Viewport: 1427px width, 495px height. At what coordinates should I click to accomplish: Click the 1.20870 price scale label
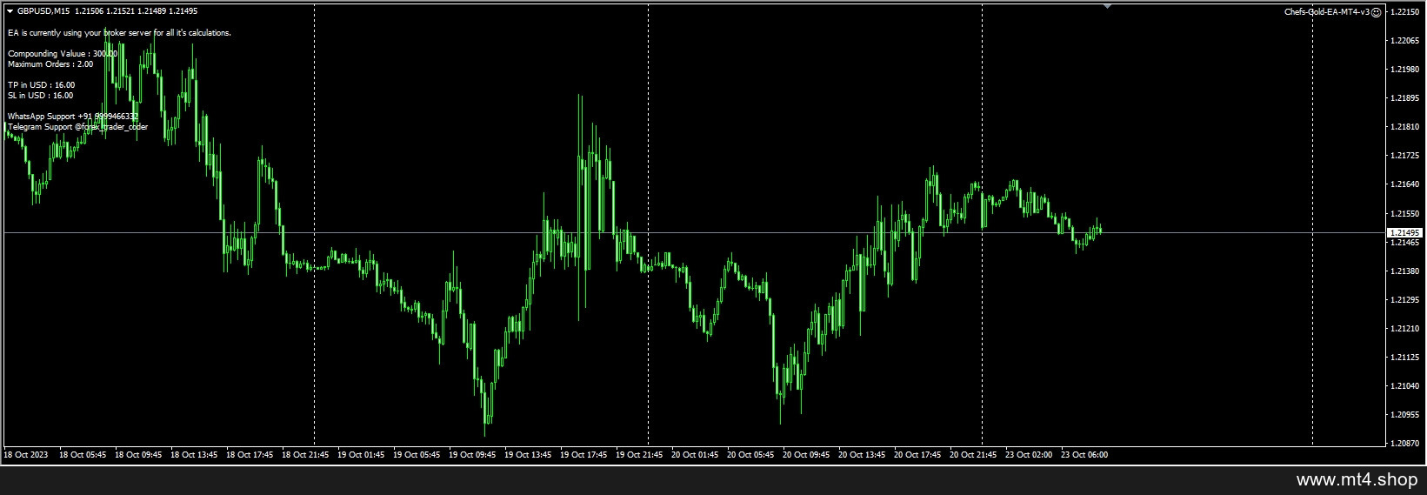tap(1405, 444)
